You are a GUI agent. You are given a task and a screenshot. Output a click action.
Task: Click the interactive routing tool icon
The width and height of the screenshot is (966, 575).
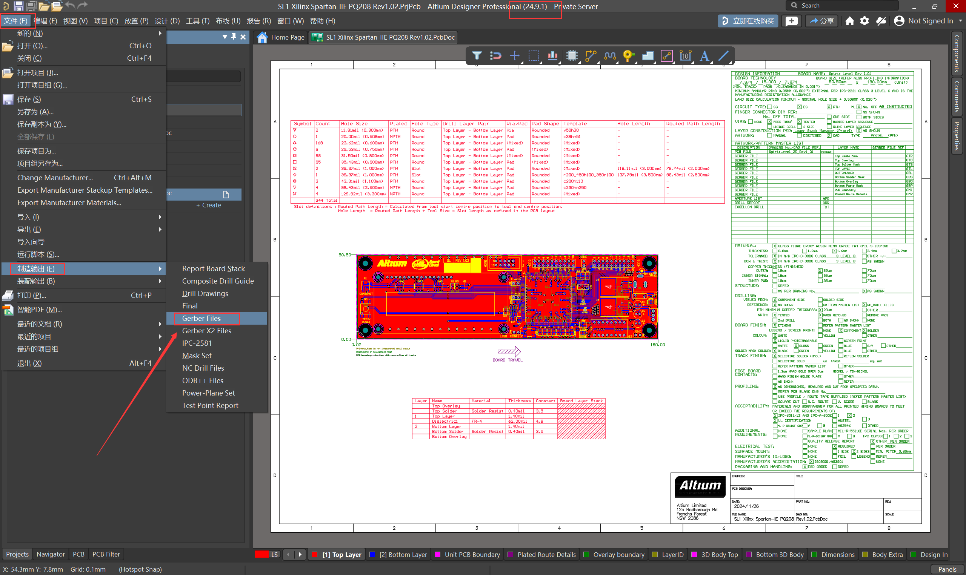pos(591,56)
